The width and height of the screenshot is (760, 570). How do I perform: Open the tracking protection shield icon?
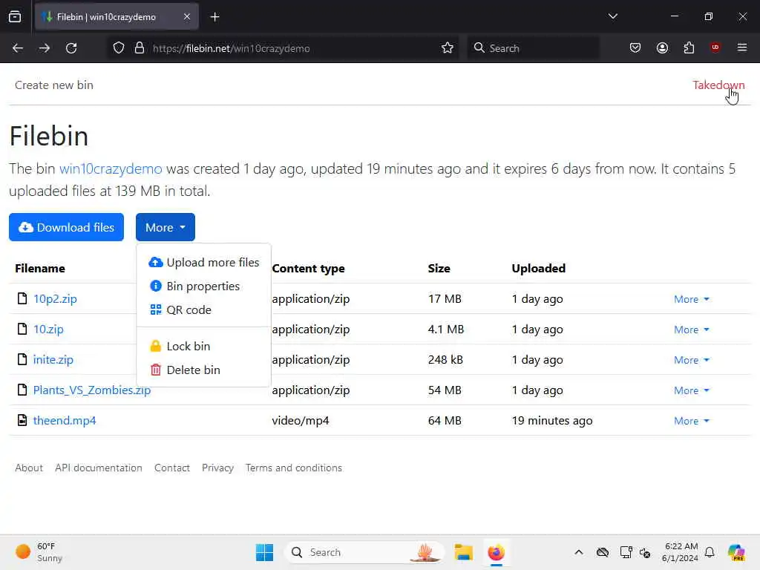click(118, 48)
